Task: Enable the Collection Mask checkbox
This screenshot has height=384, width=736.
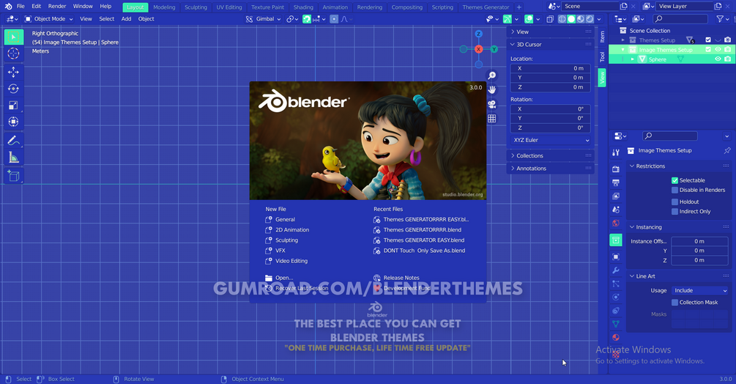Action: tap(674, 303)
